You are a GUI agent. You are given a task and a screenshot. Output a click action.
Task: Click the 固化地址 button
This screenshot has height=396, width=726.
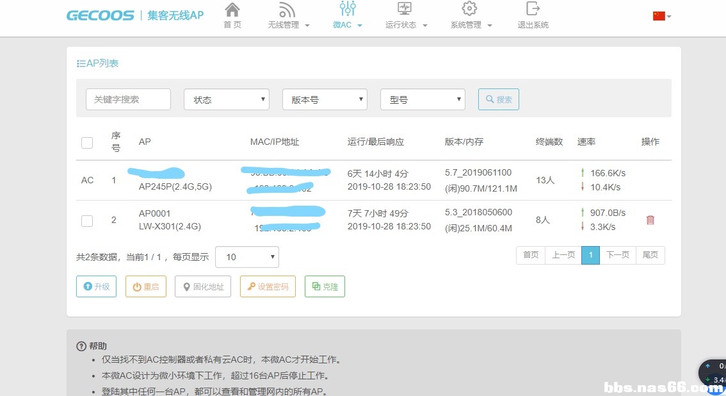coord(203,286)
